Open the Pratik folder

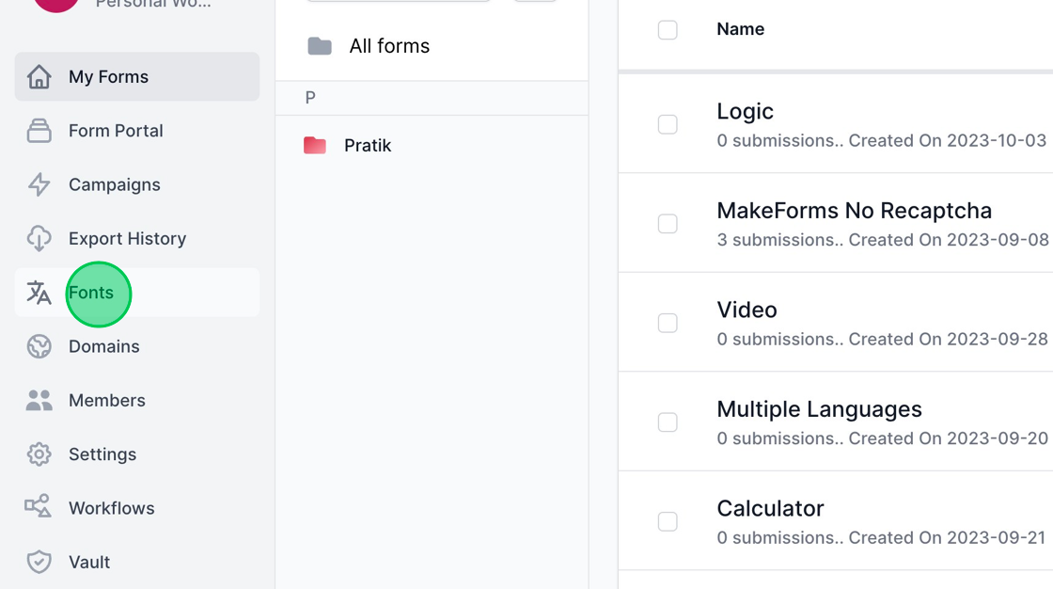(x=367, y=145)
